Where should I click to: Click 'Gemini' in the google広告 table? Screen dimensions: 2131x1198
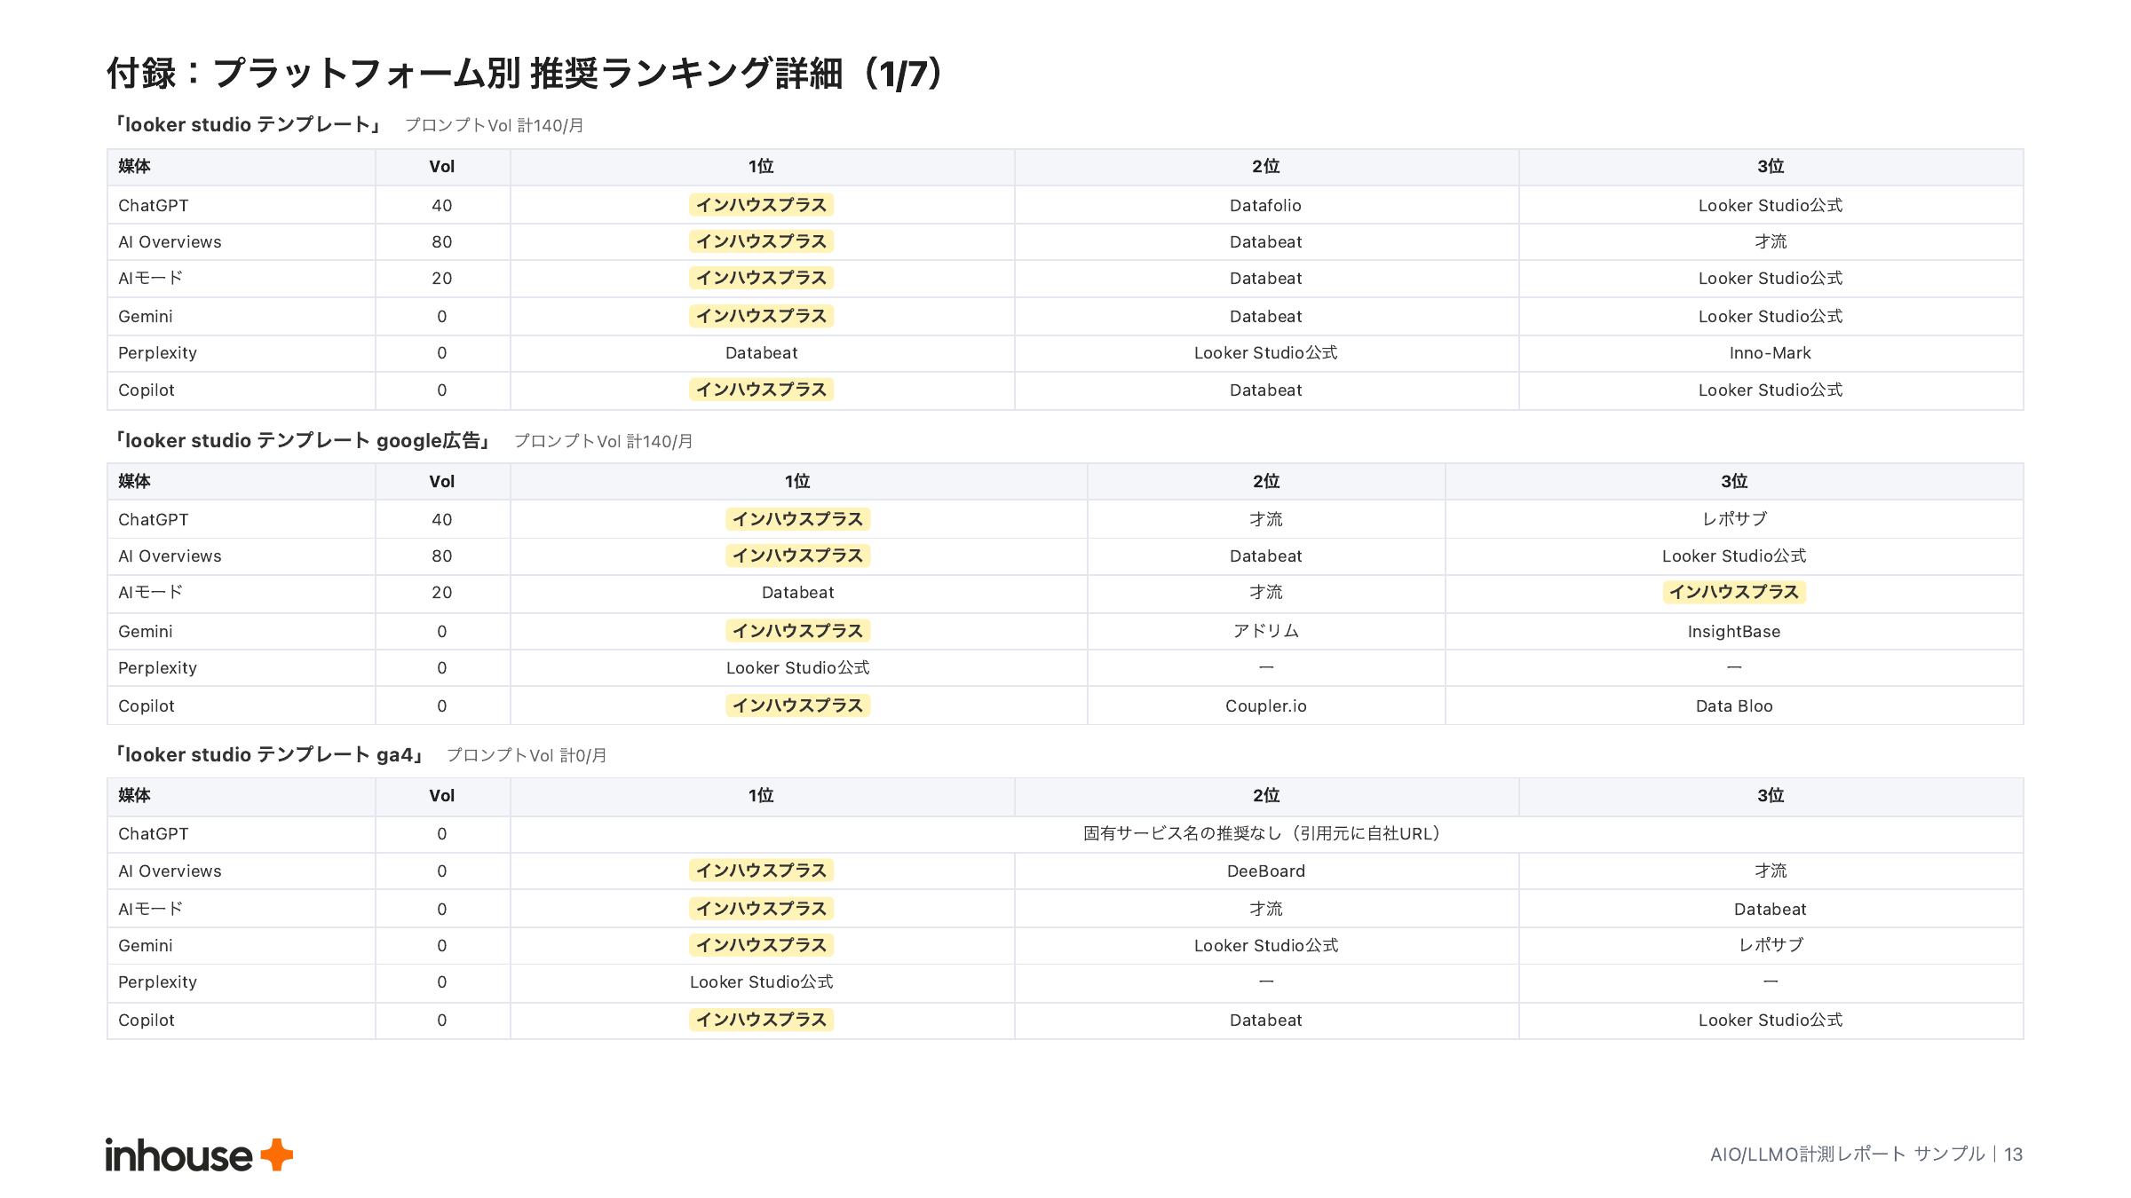pyautogui.click(x=145, y=632)
